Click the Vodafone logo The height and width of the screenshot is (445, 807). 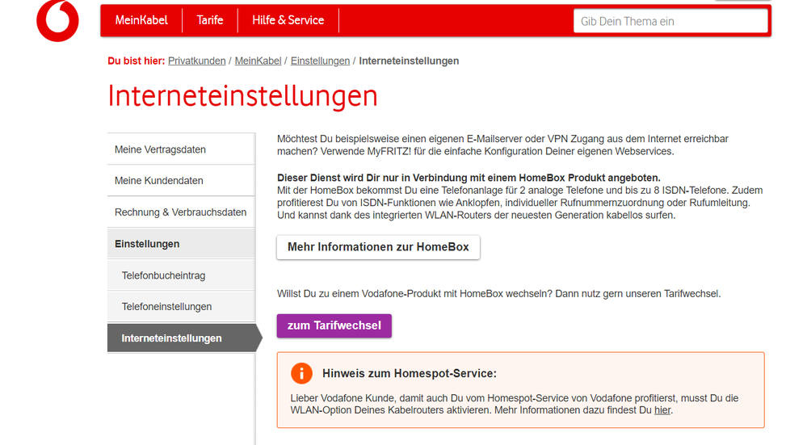point(57,20)
